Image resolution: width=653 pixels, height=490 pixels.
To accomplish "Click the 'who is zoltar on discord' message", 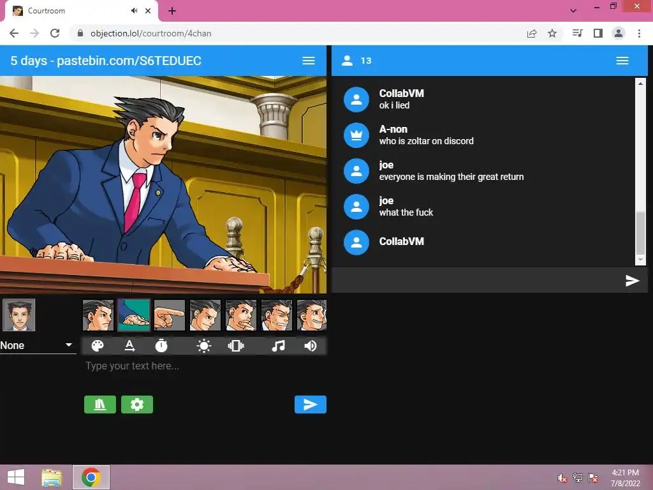I will pos(427,141).
